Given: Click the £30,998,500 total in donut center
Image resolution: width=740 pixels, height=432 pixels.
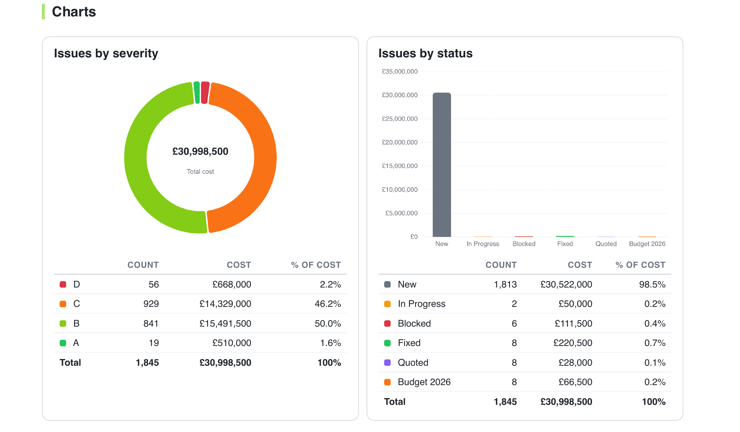Looking at the screenshot, I should pyautogui.click(x=200, y=152).
